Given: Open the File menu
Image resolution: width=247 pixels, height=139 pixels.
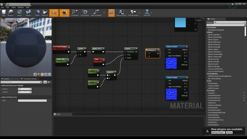Looking at the screenshot, I should click(x=3, y=7).
